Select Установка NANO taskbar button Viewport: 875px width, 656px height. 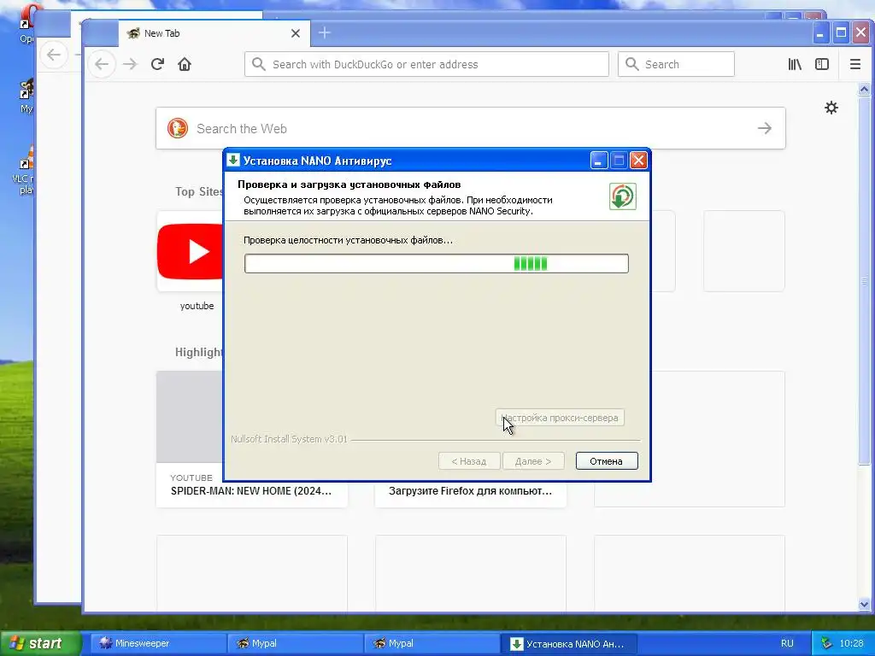(567, 643)
